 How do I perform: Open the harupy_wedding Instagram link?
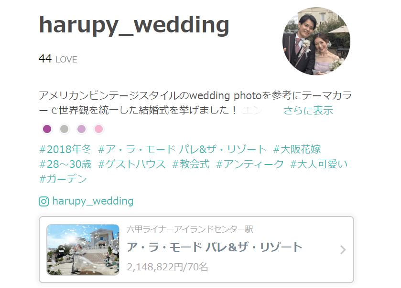tap(93, 201)
